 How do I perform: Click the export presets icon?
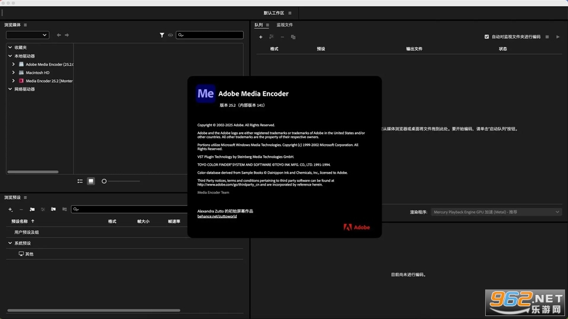64,209
